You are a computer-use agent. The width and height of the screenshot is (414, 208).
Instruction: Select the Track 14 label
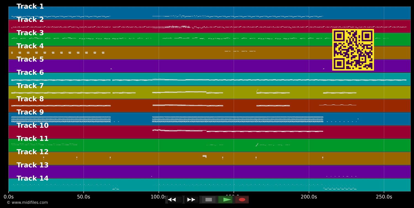pos(33,178)
